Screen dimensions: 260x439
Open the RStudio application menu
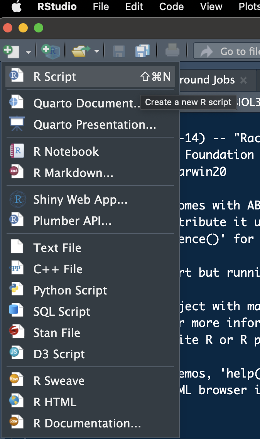pyautogui.click(x=57, y=7)
